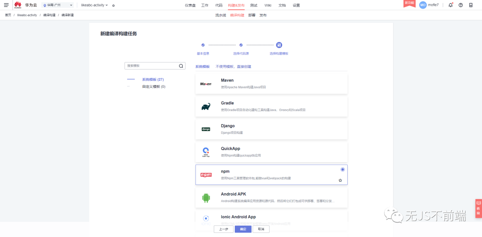Viewport: 482px width, 237px height.
Task: Focus the 搜索模板 search field
Action: click(x=155, y=65)
